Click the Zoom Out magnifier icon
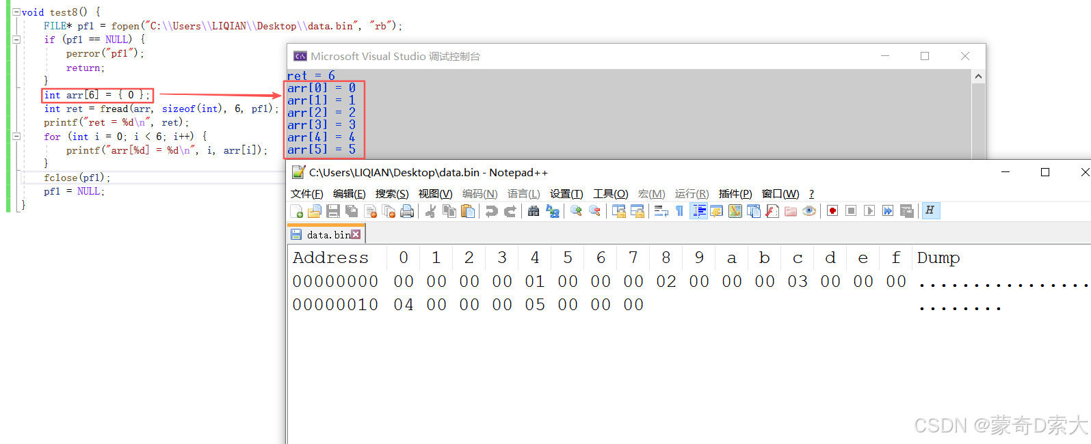The width and height of the screenshot is (1091, 444). 594,211
